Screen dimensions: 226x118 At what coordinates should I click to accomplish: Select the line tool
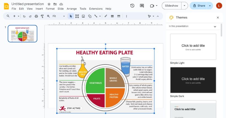tap(96, 16)
